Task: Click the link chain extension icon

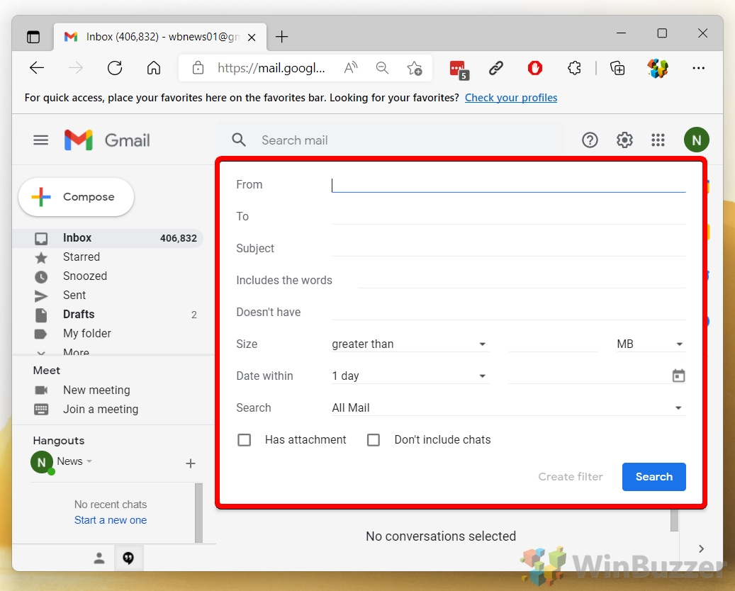Action: point(496,68)
